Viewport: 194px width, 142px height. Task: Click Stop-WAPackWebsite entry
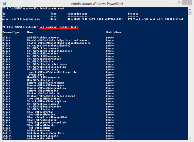pos(41,125)
